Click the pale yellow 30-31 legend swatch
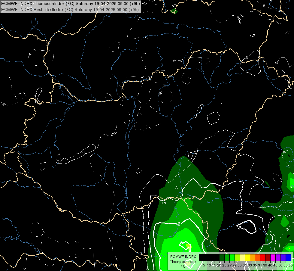The height and width of the screenshot is (271, 294). (x=242, y=257)
